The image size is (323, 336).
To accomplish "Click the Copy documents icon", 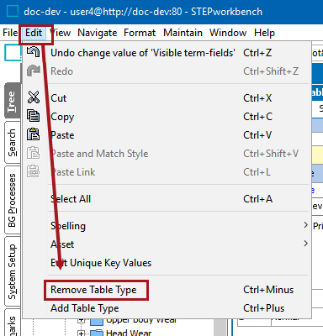I will pyautogui.click(x=34, y=116).
